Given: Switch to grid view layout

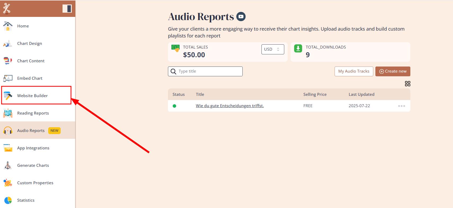Looking at the screenshot, I should (x=407, y=84).
